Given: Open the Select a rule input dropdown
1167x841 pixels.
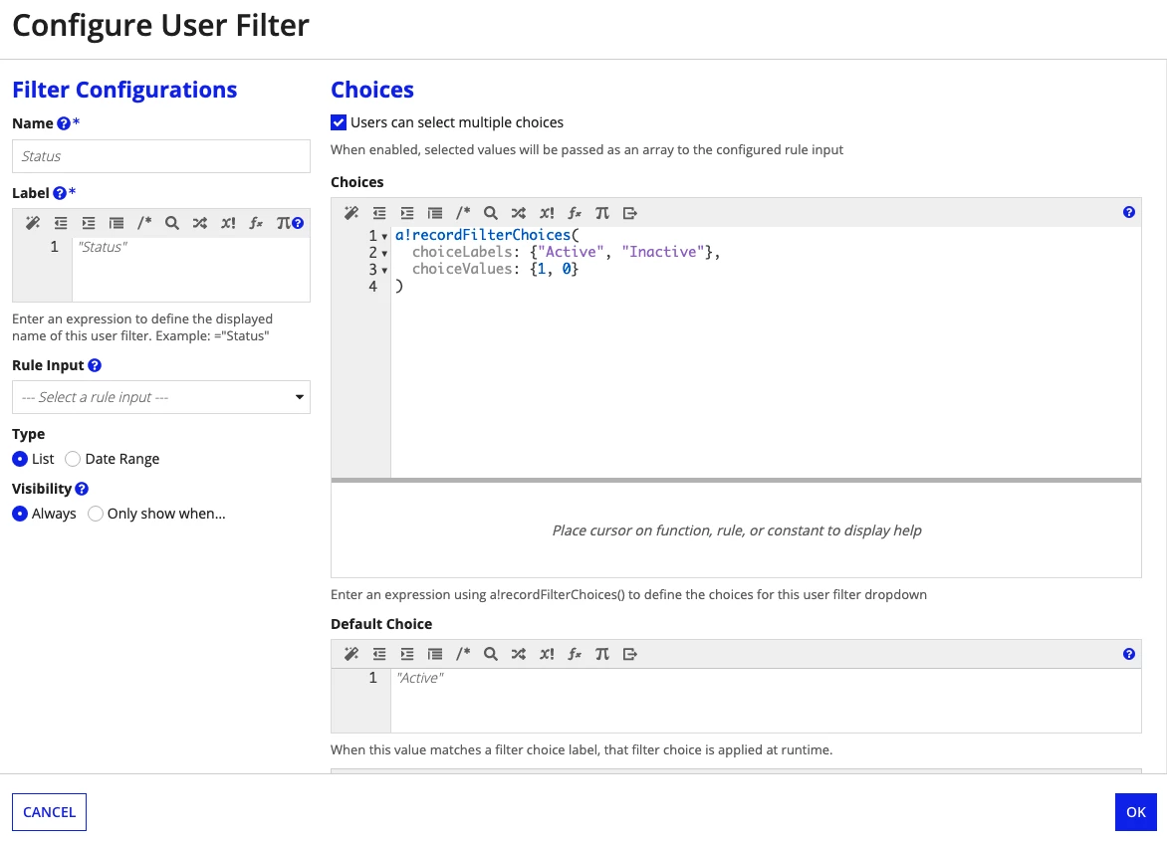Looking at the screenshot, I should 160,397.
